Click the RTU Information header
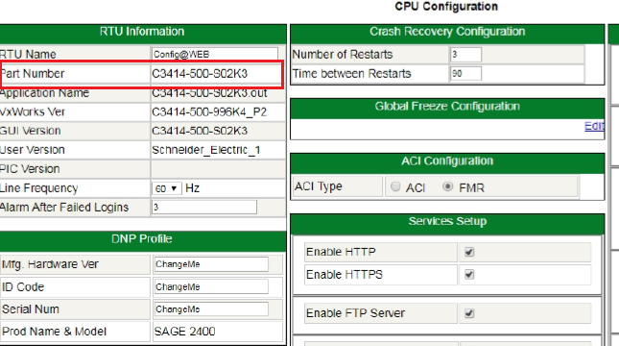The width and height of the screenshot is (619, 346). tap(142, 32)
